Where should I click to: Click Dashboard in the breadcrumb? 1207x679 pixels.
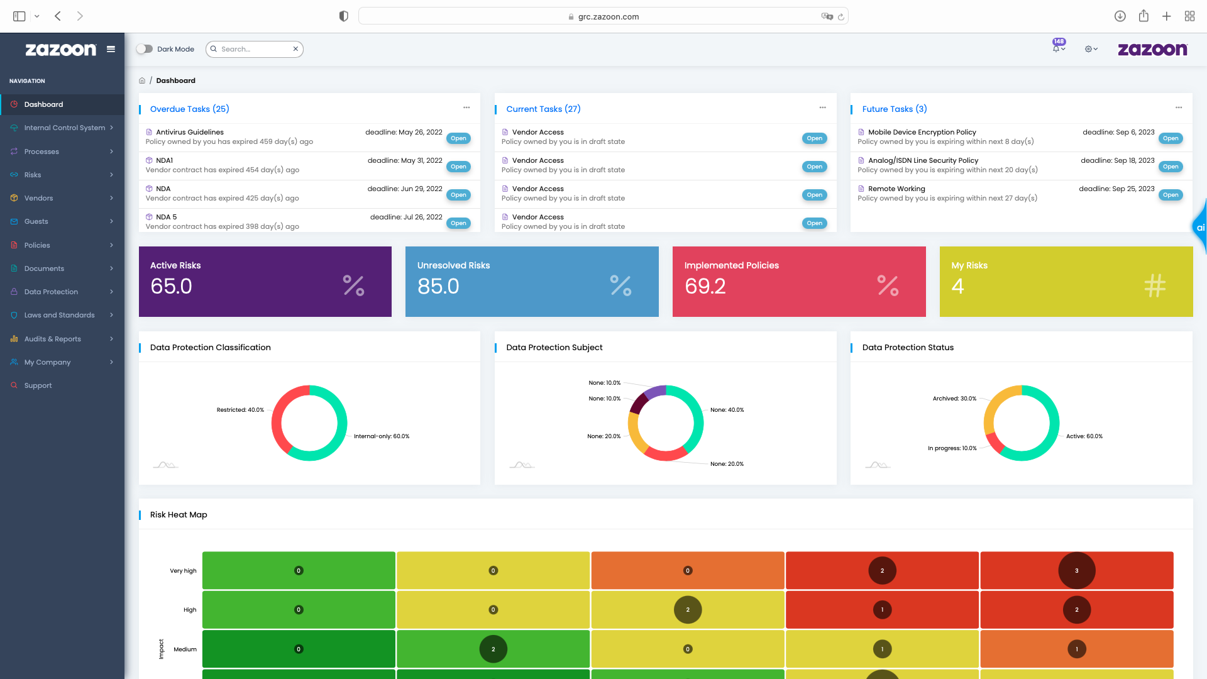[x=175, y=80]
